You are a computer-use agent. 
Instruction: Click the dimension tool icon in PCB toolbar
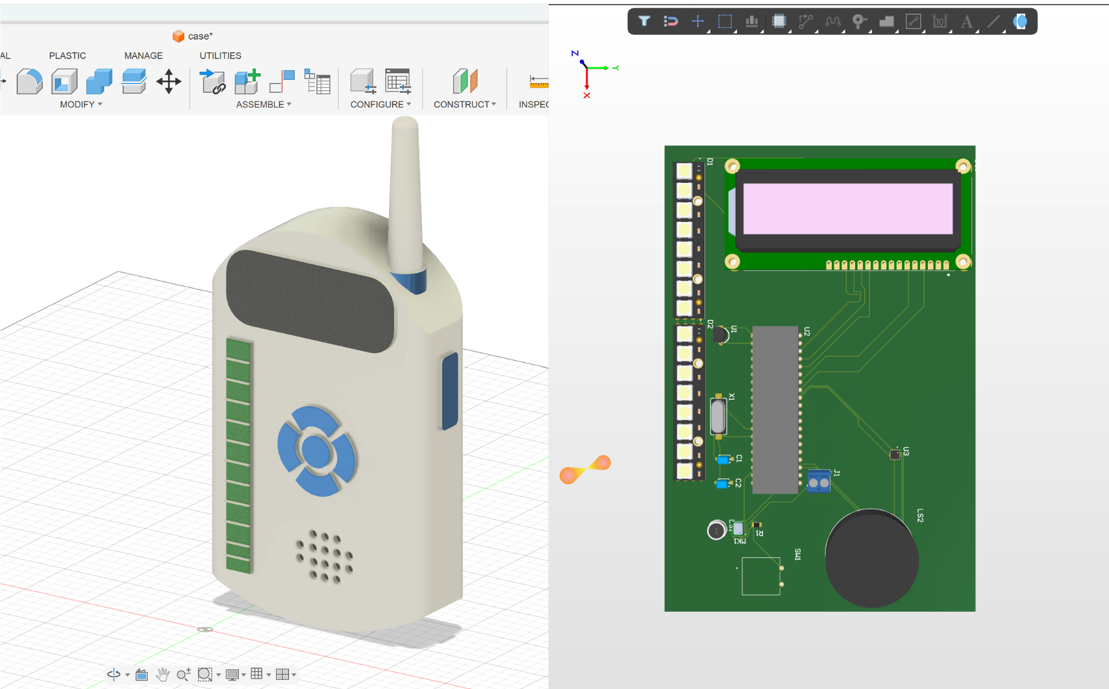[x=940, y=21]
